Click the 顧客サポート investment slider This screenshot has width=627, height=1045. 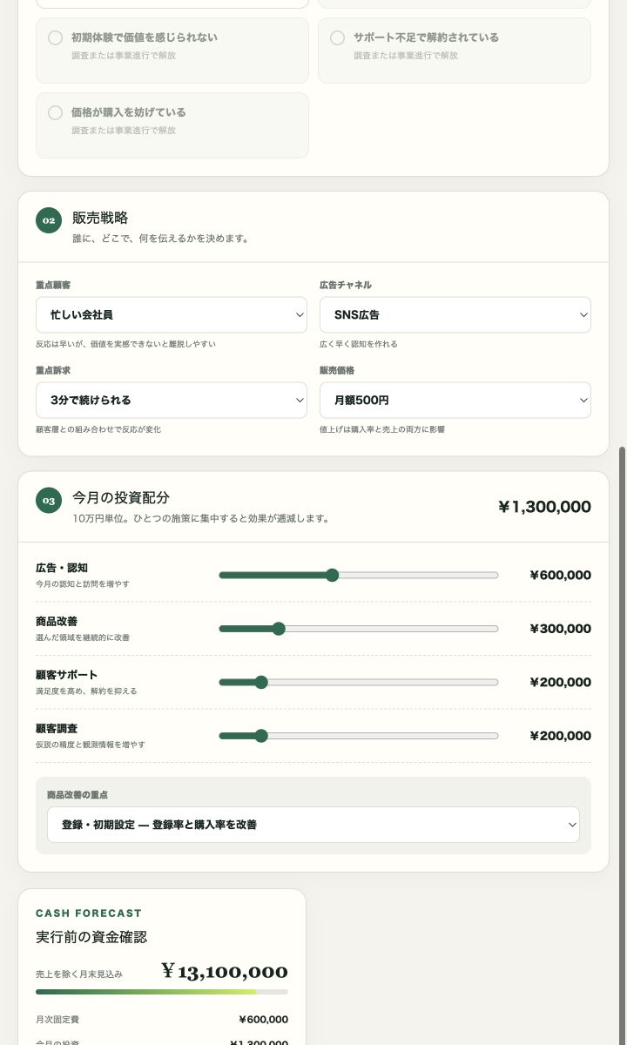359,682
